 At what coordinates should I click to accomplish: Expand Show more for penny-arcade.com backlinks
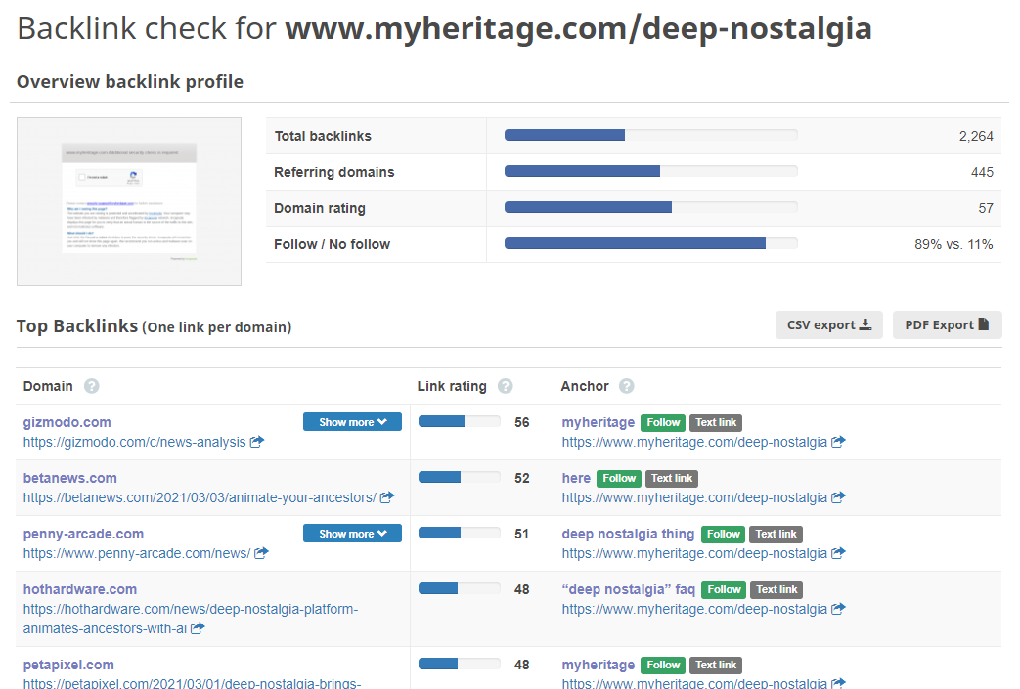tap(352, 533)
